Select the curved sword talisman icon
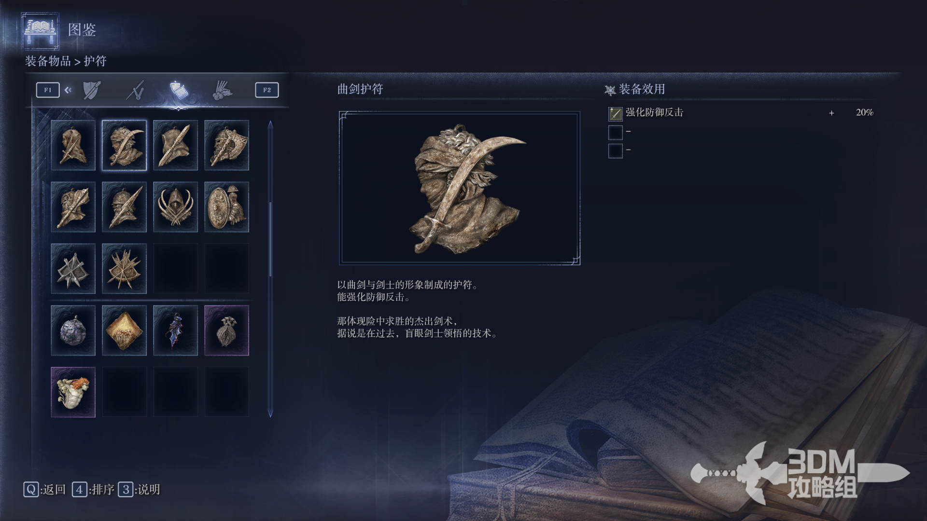927x521 pixels. [124, 145]
